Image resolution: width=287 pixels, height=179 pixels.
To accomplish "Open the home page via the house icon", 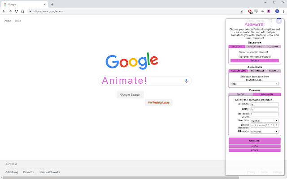I will coord(22,11).
